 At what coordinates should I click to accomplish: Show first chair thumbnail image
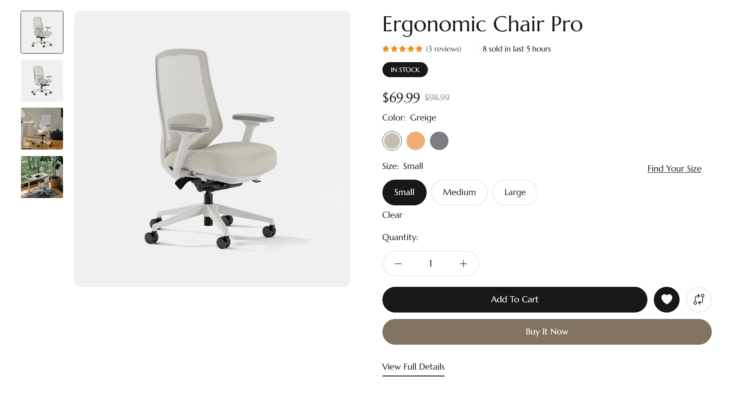[x=42, y=32]
